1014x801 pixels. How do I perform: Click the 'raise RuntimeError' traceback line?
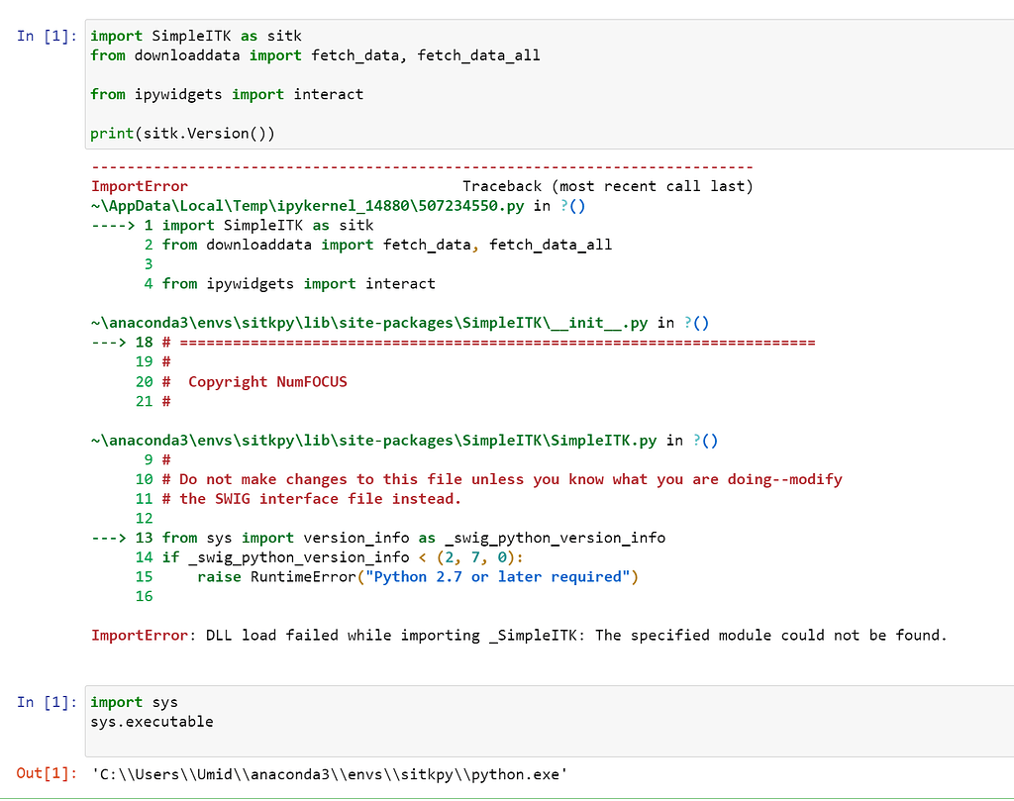tap(417, 577)
